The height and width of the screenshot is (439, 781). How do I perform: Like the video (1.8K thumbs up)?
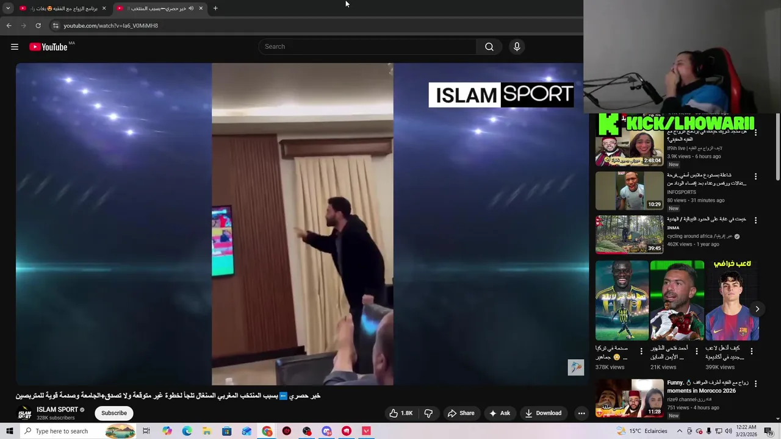[x=401, y=413]
